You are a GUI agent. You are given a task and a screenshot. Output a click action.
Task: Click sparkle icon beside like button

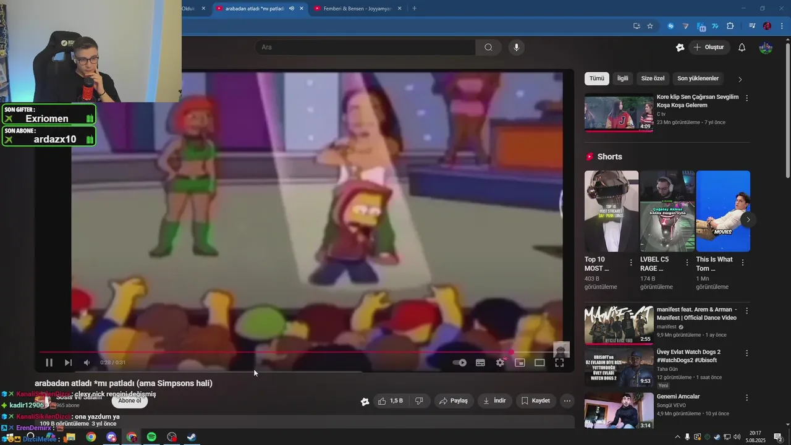[x=365, y=401]
